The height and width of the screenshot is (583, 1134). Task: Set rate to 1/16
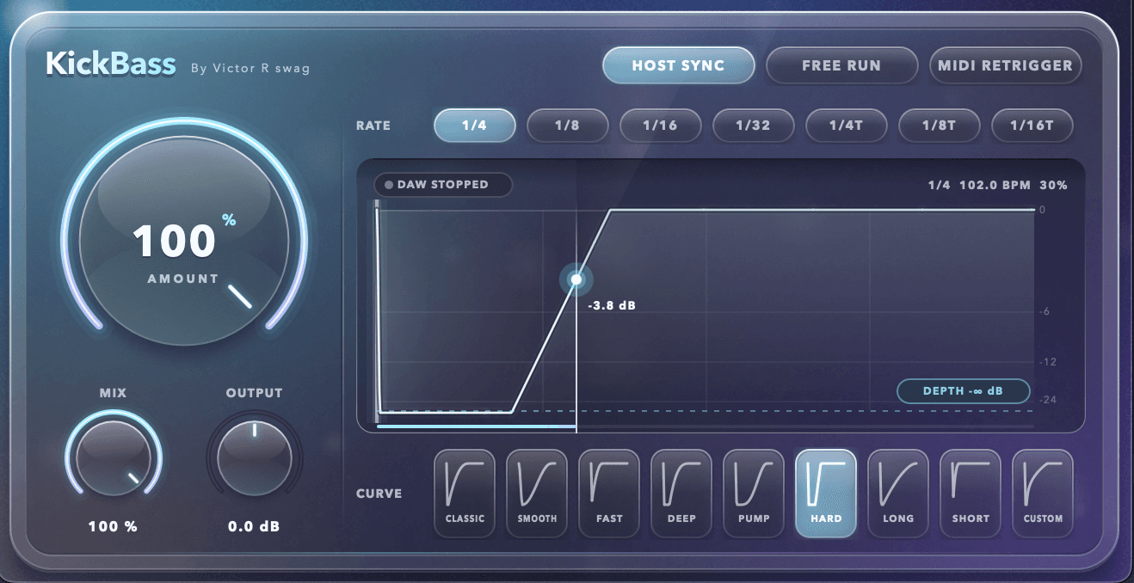(660, 126)
